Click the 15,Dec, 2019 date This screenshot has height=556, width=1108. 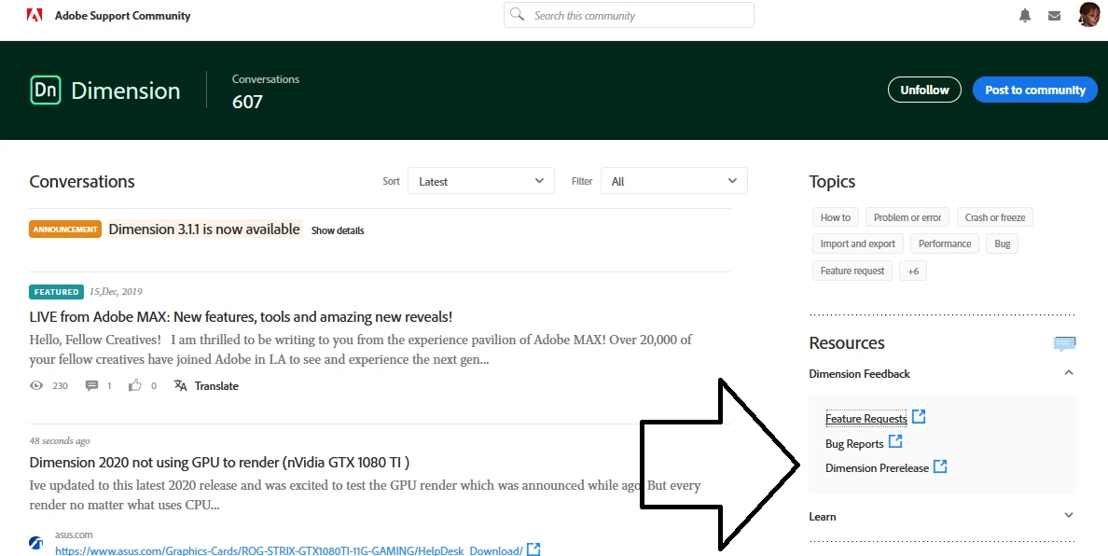(x=116, y=291)
